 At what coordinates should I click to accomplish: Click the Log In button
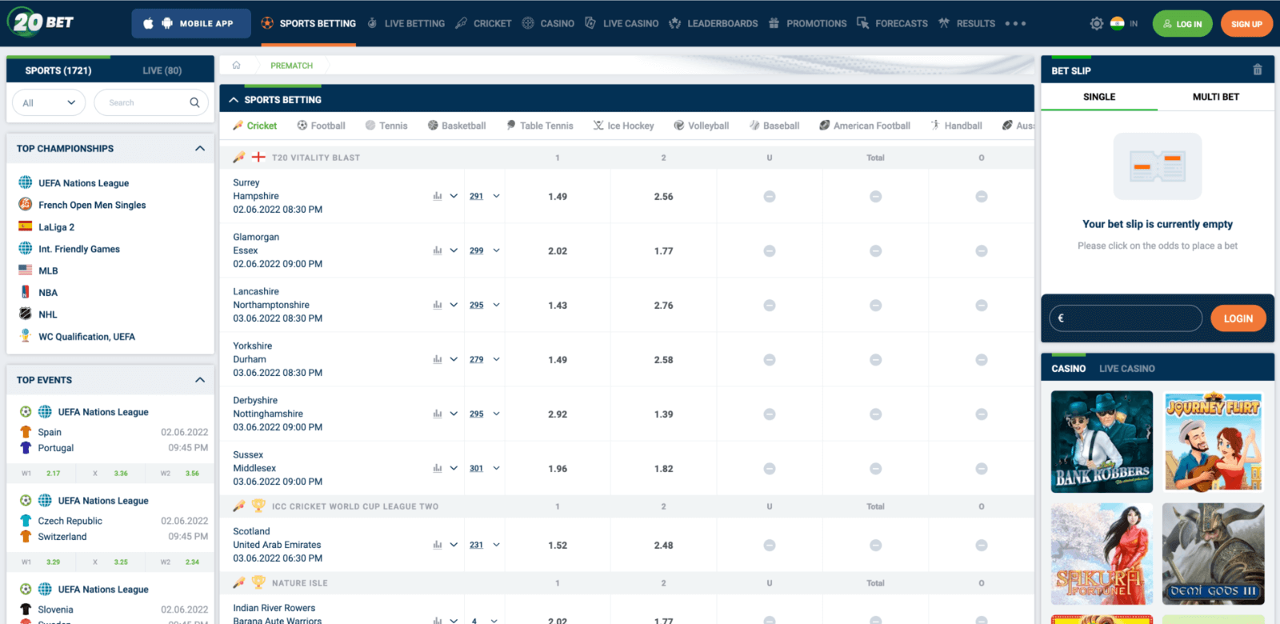tap(1182, 24)
